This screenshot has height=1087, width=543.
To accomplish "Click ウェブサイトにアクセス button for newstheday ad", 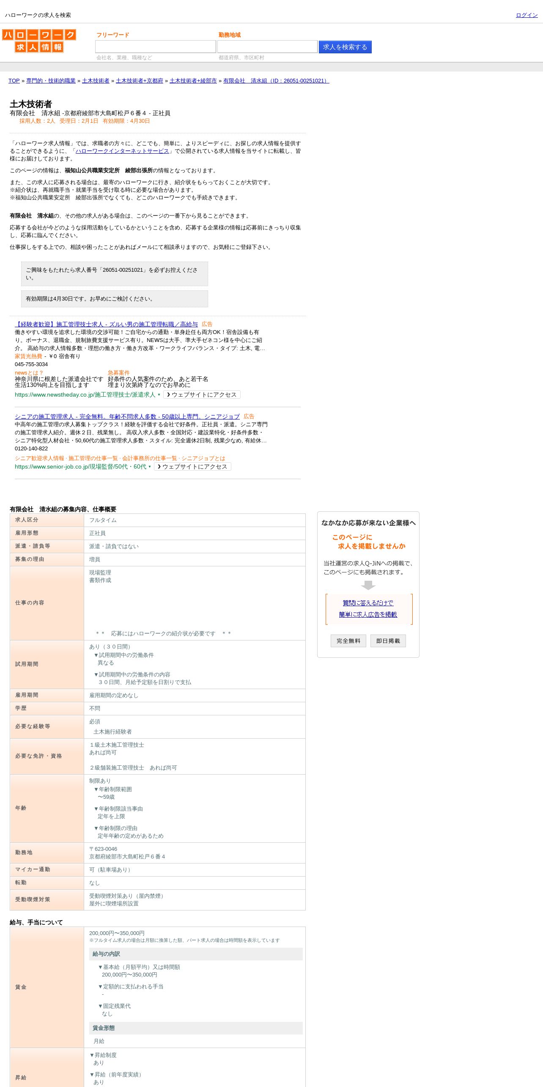I will [x=202, y=395].
